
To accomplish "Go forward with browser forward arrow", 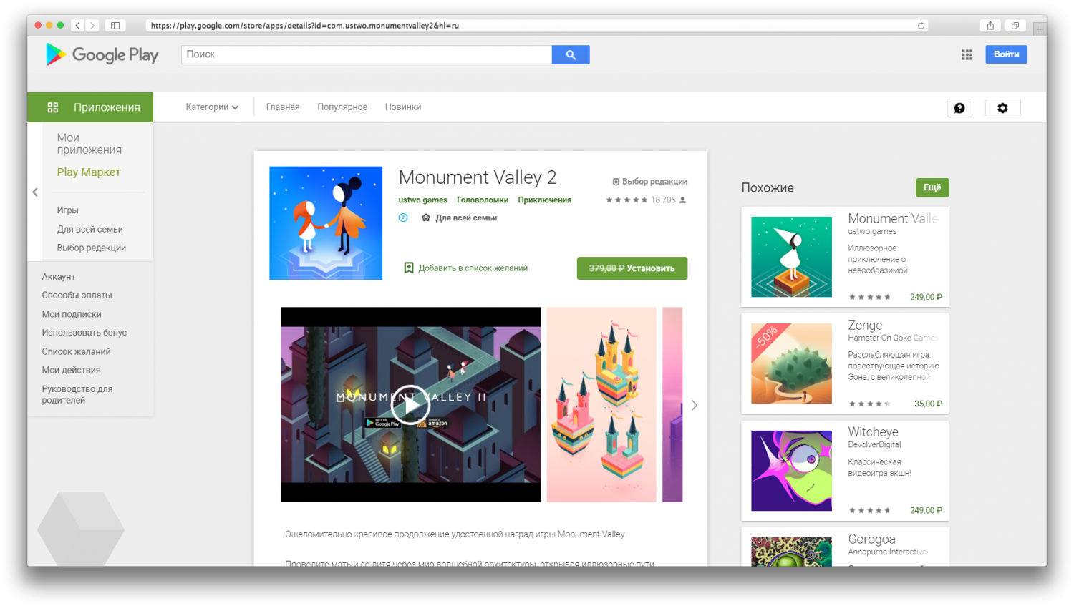I will 92,26.
